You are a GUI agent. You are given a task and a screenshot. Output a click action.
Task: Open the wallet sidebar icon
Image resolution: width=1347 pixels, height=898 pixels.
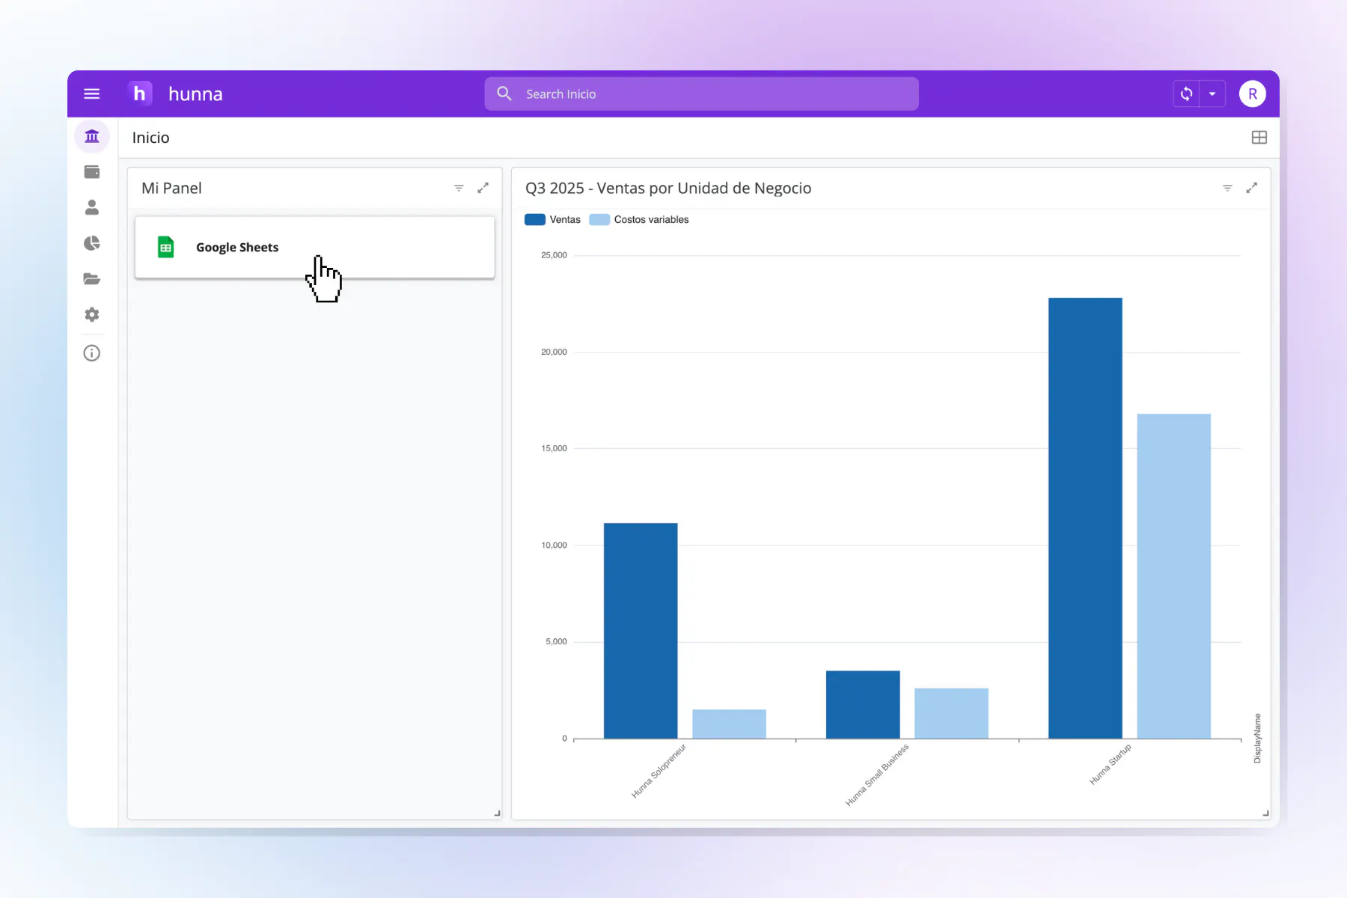click(x=92, y=172)
